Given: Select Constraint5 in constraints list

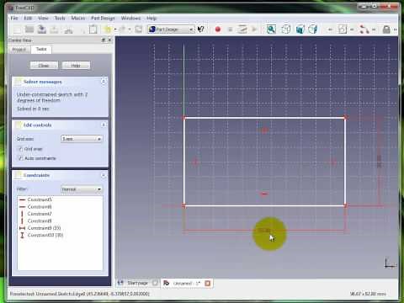Looking at the screenshot, I should pyautogui.click(x=40, y=199).
